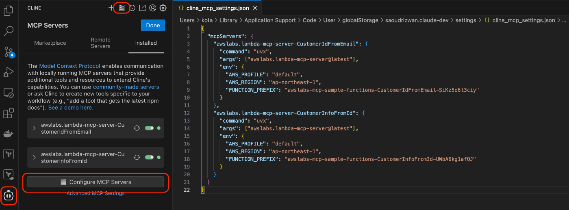Click the CLINE panel title
The height and width of the screenshot is (210, 569).
click(x=34, y=8)
